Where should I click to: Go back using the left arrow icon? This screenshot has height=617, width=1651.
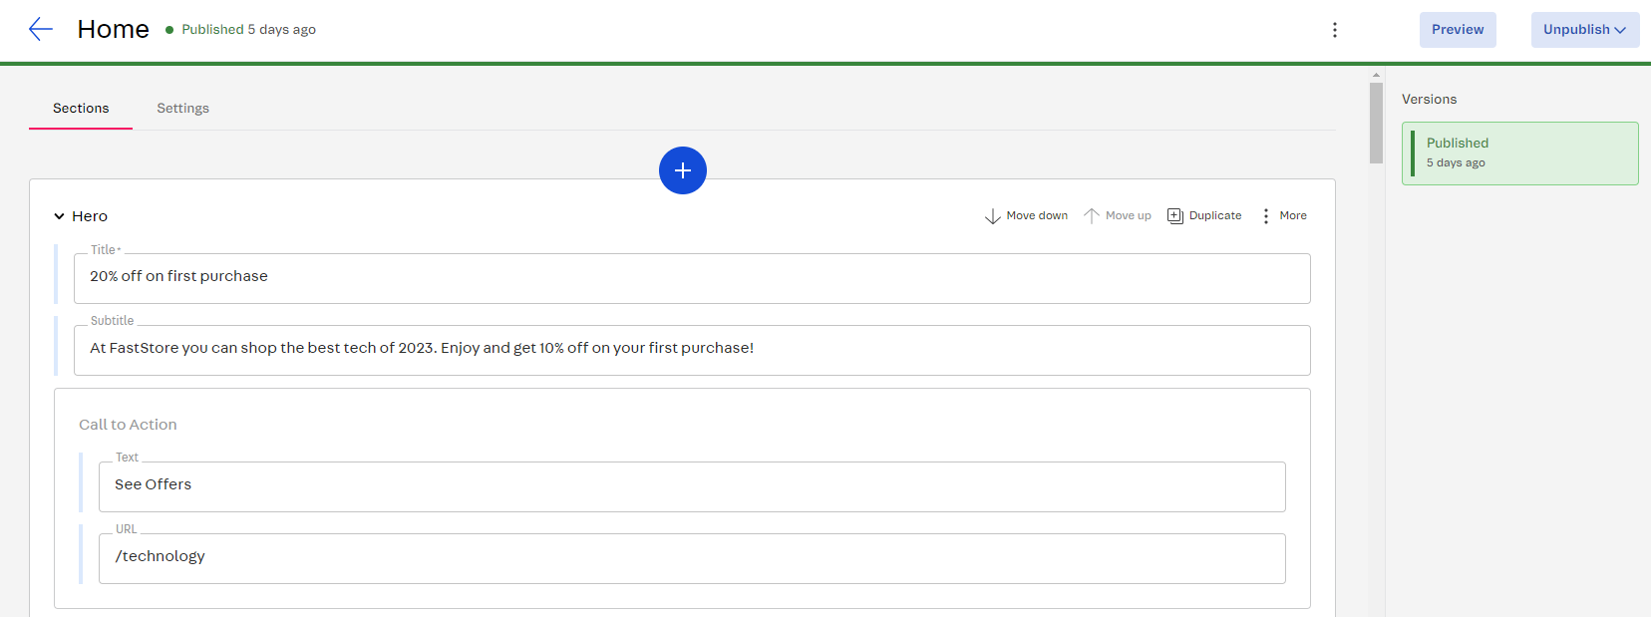[x=40, y=29]
